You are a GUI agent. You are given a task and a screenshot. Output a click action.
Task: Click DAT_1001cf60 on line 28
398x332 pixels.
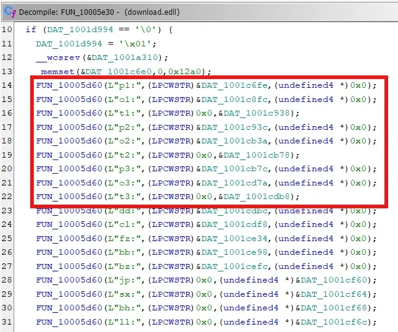[334, 280]
